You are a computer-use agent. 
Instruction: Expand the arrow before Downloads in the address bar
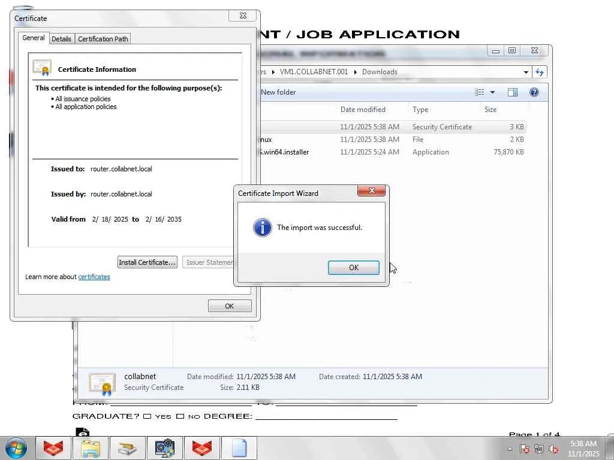pyautogui.click(x=355, y=72)
